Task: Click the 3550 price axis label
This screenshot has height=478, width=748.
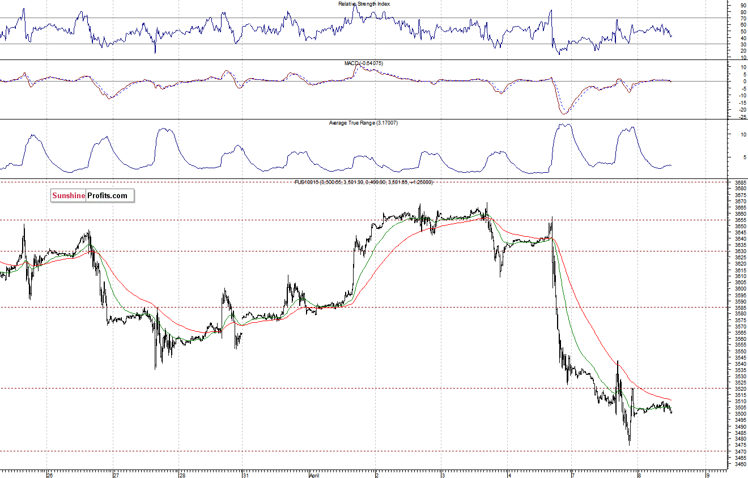Action: pos(739,351)
